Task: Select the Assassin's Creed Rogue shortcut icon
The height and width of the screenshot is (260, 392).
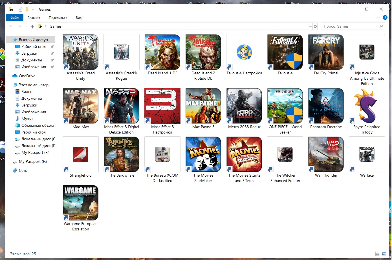Action: pos(122,52)
